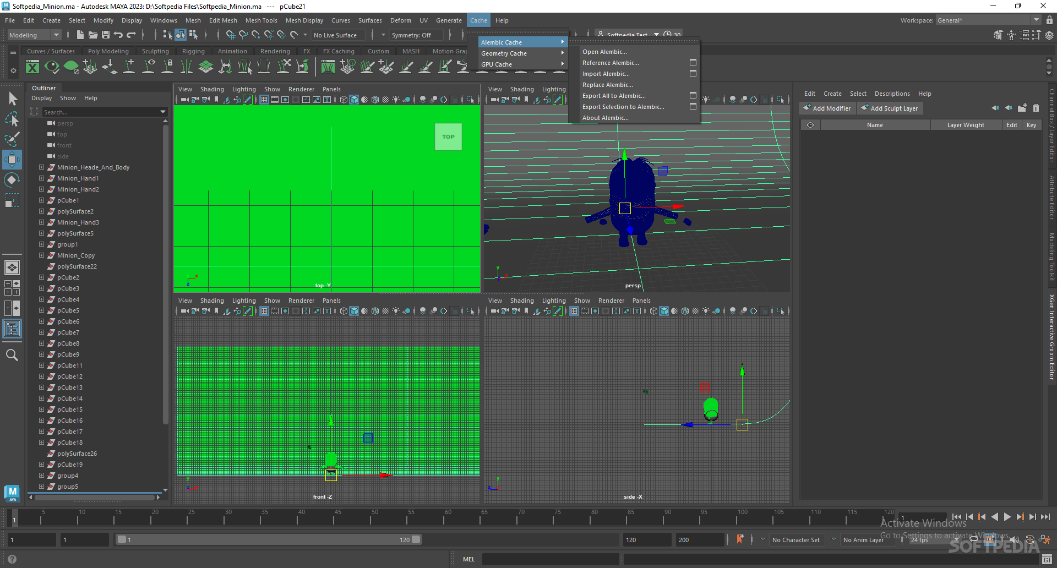Select the arrow Select tool in toolbox
The image size is (1057, 568).
pyautogui.click(x=12, y=99)
